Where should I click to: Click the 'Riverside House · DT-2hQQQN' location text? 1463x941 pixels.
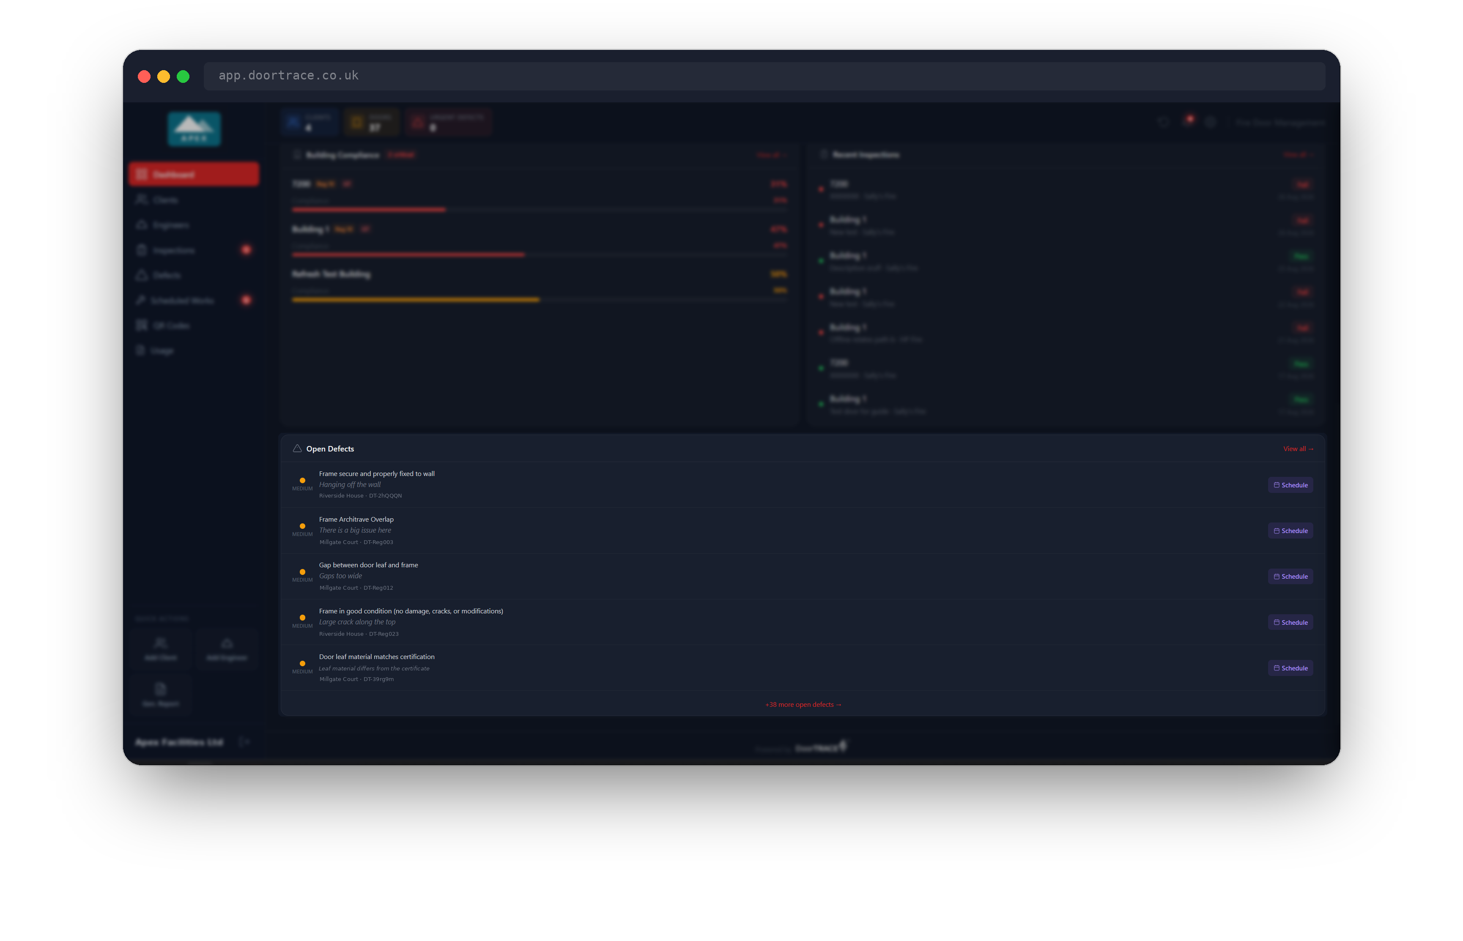(x=361, y=495)
